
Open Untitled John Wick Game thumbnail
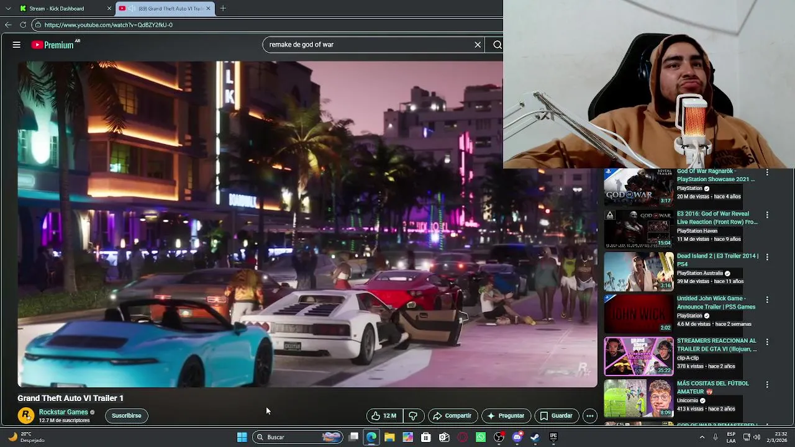(x=638, y=314)
